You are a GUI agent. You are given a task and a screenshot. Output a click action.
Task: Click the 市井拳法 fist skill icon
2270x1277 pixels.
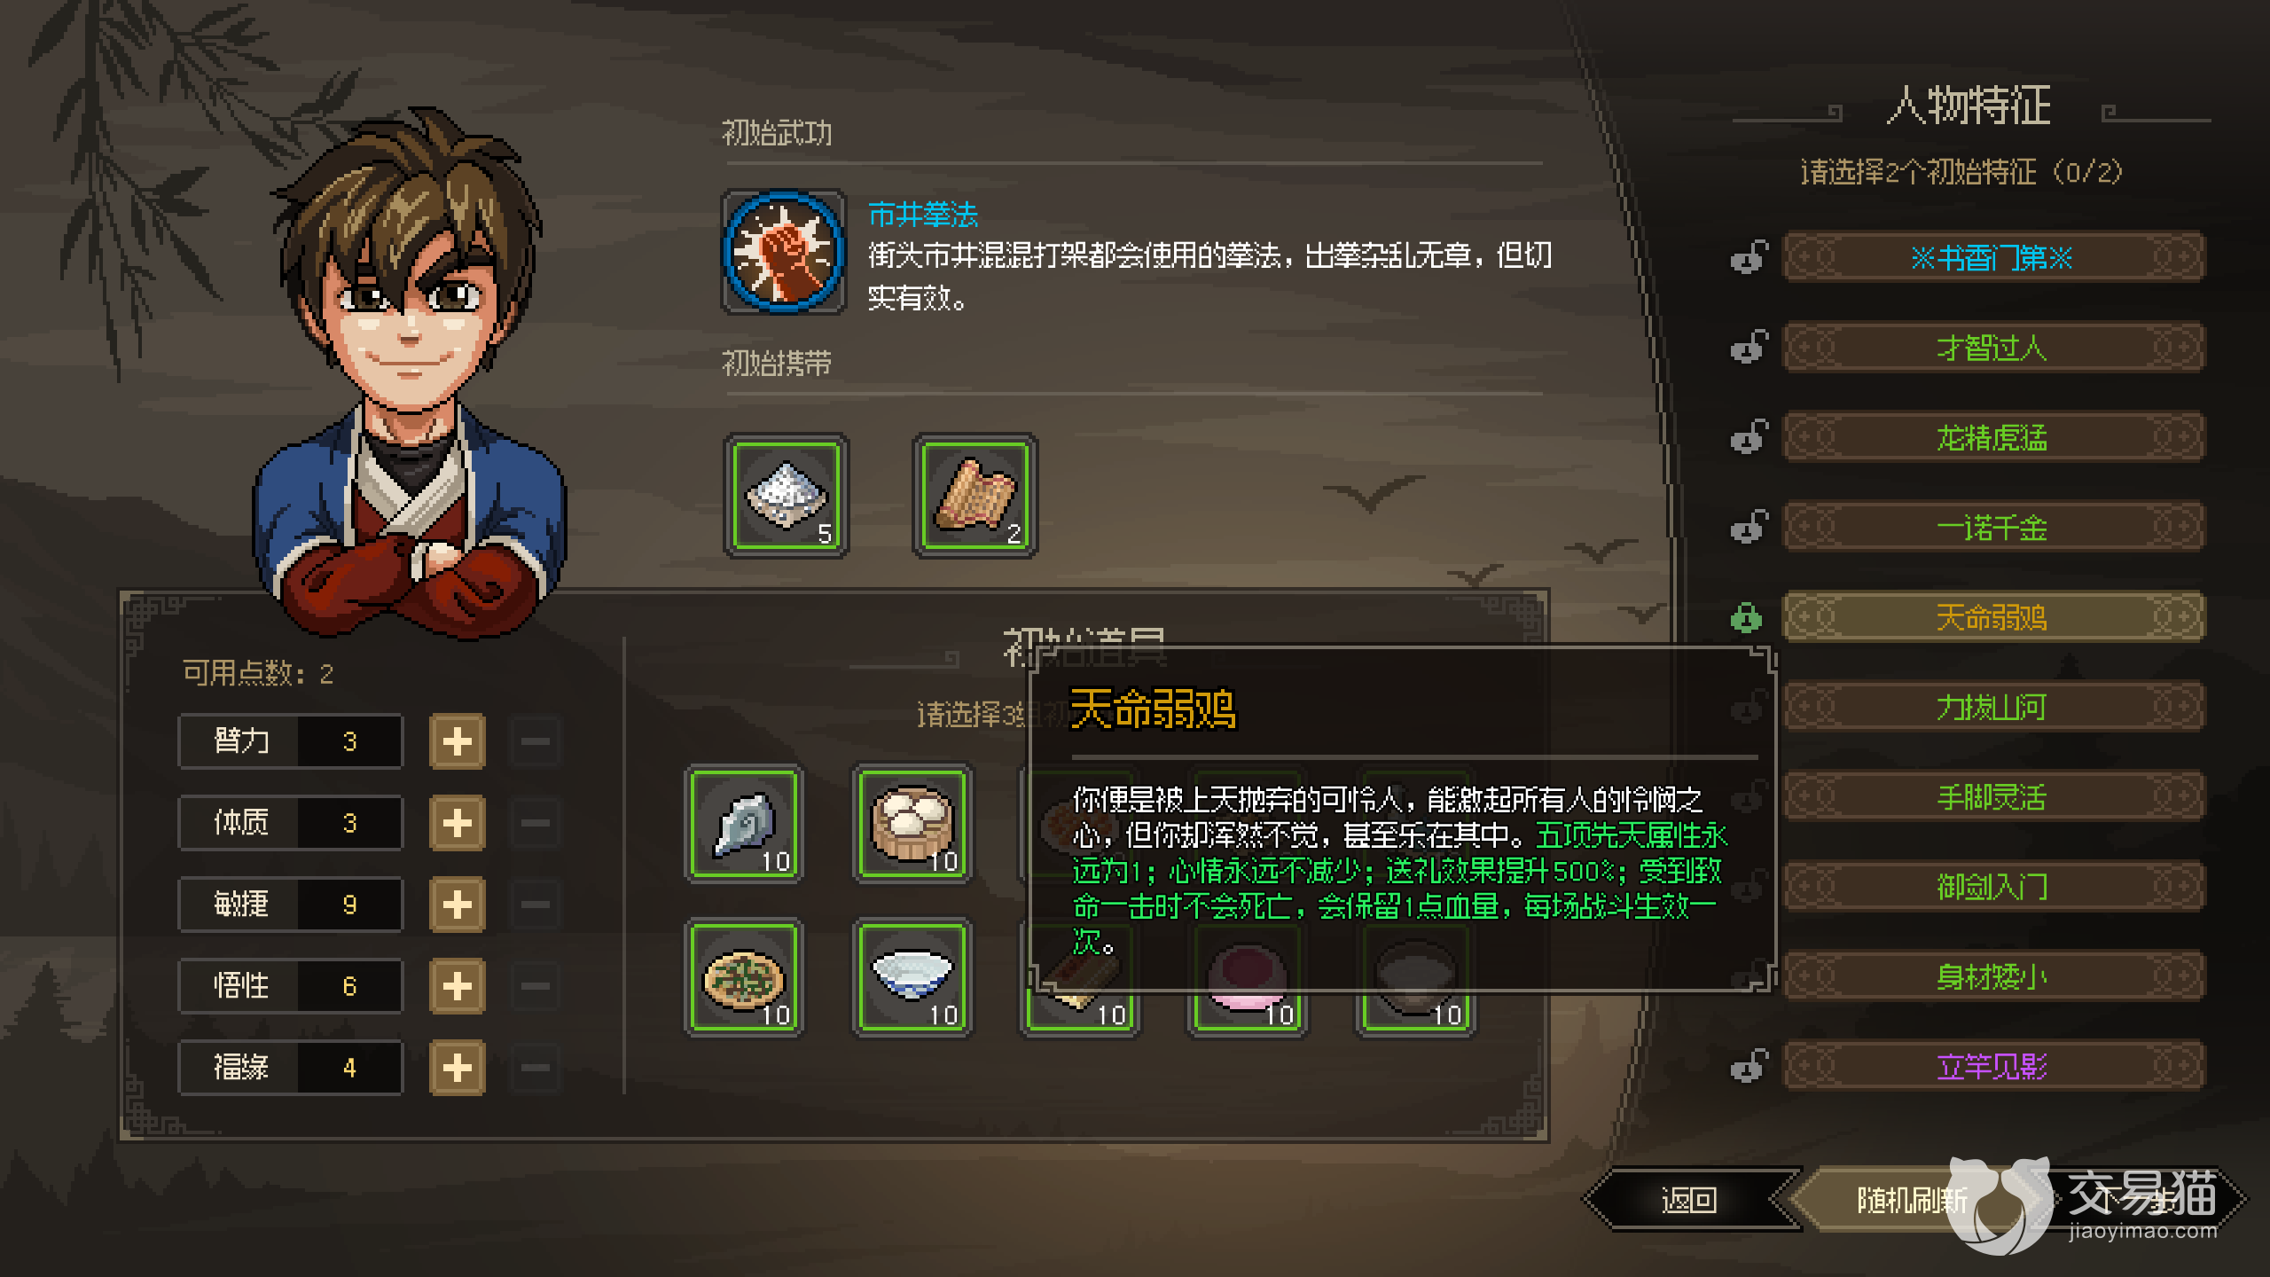[783, 252]
